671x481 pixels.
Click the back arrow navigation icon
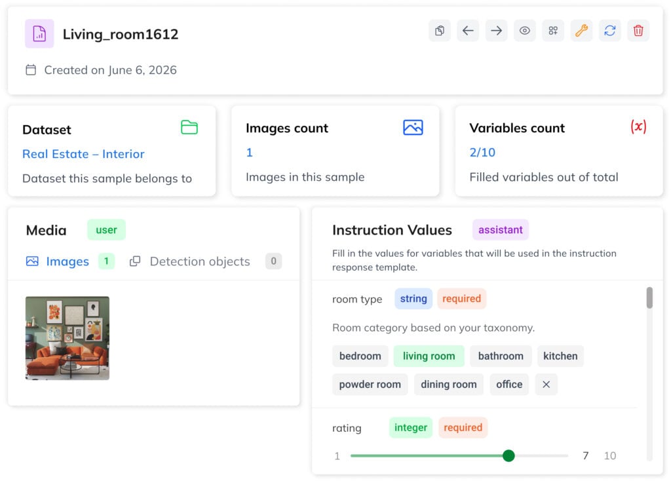468,30
